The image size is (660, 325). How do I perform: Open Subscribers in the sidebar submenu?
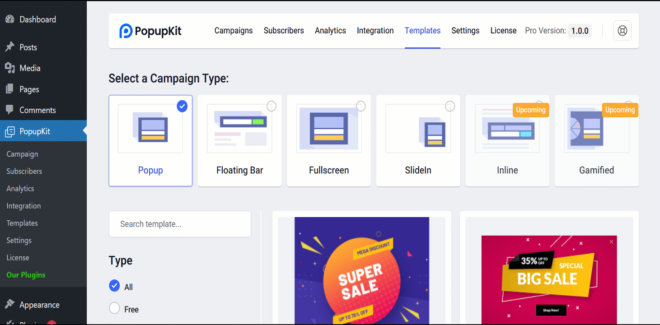click(x=24, y=171)
